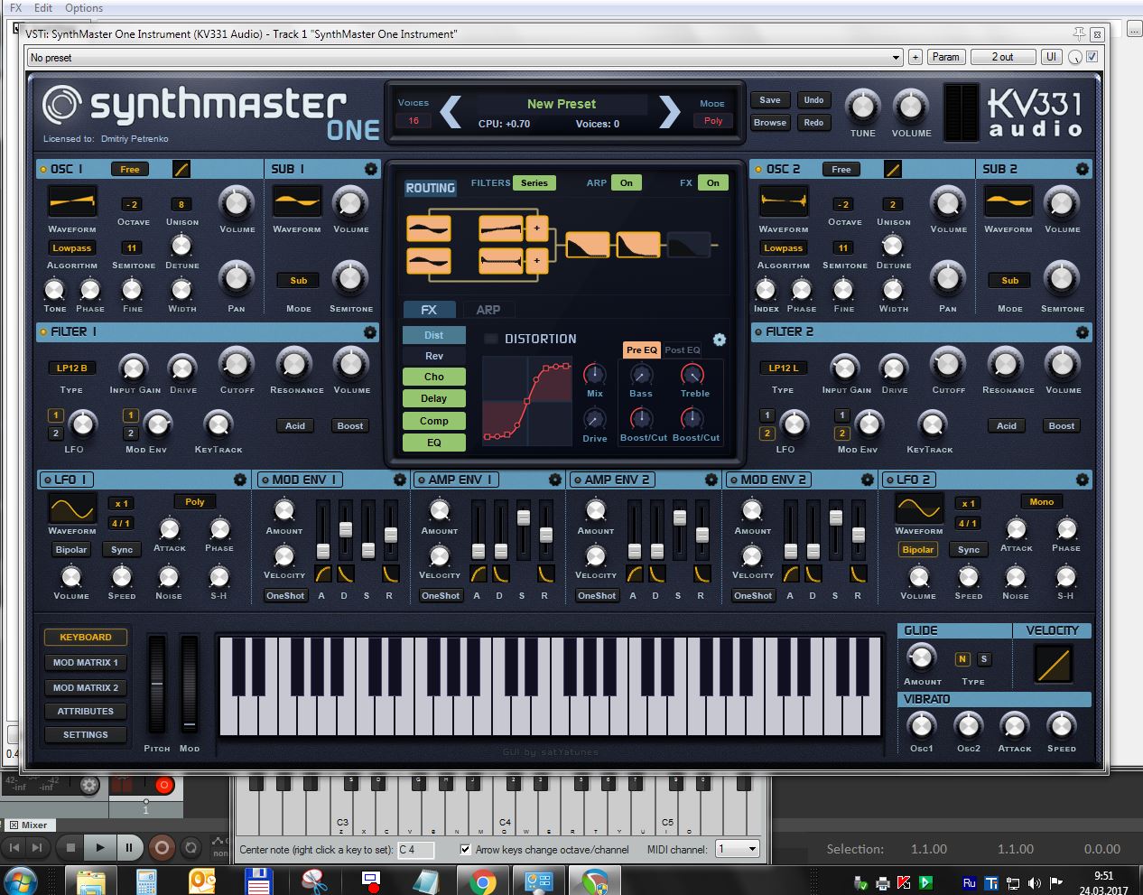Screen dimensions: 1143x895
Task: Open Settings page
Action: 85,734
